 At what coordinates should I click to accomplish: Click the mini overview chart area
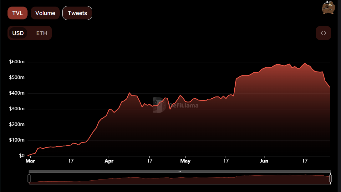coord(180,179)
